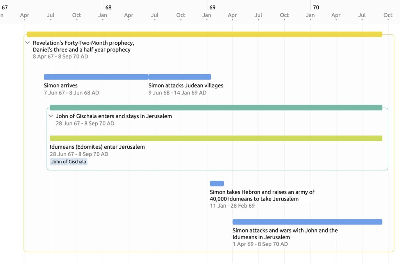
Task: Click the Jul month label under year 68
Action: 155,15
